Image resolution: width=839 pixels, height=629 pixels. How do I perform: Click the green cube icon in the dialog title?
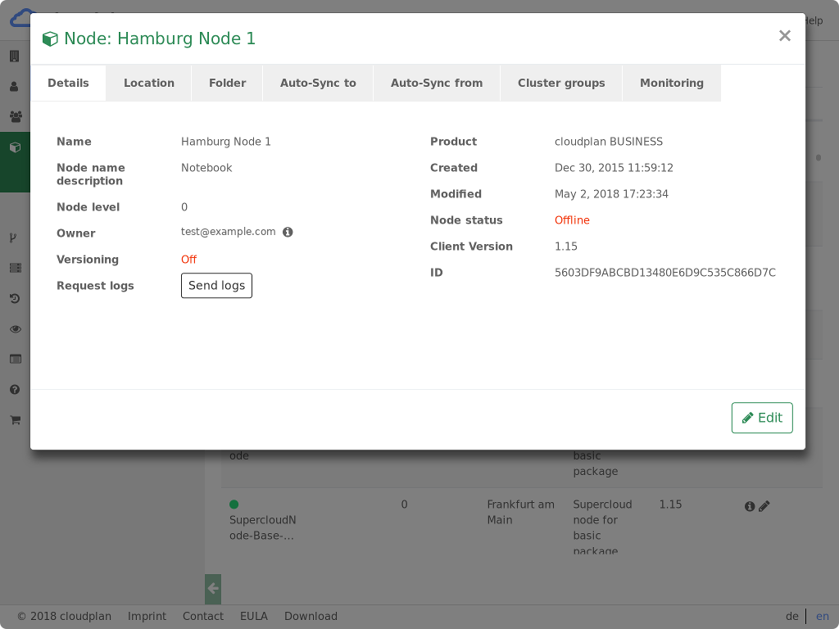point(50,38)
